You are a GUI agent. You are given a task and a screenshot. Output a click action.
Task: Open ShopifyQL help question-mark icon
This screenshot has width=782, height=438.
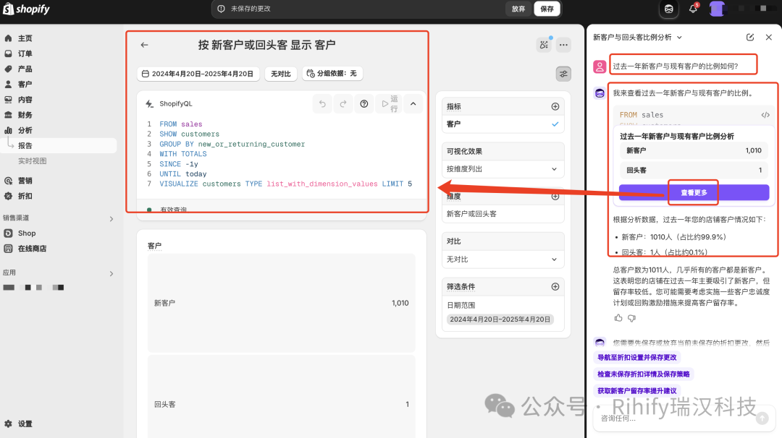tap(364, 104)
